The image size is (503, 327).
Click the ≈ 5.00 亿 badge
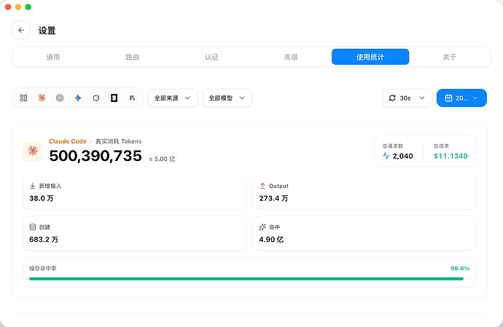pyautogui.click(x=162, y=159)
